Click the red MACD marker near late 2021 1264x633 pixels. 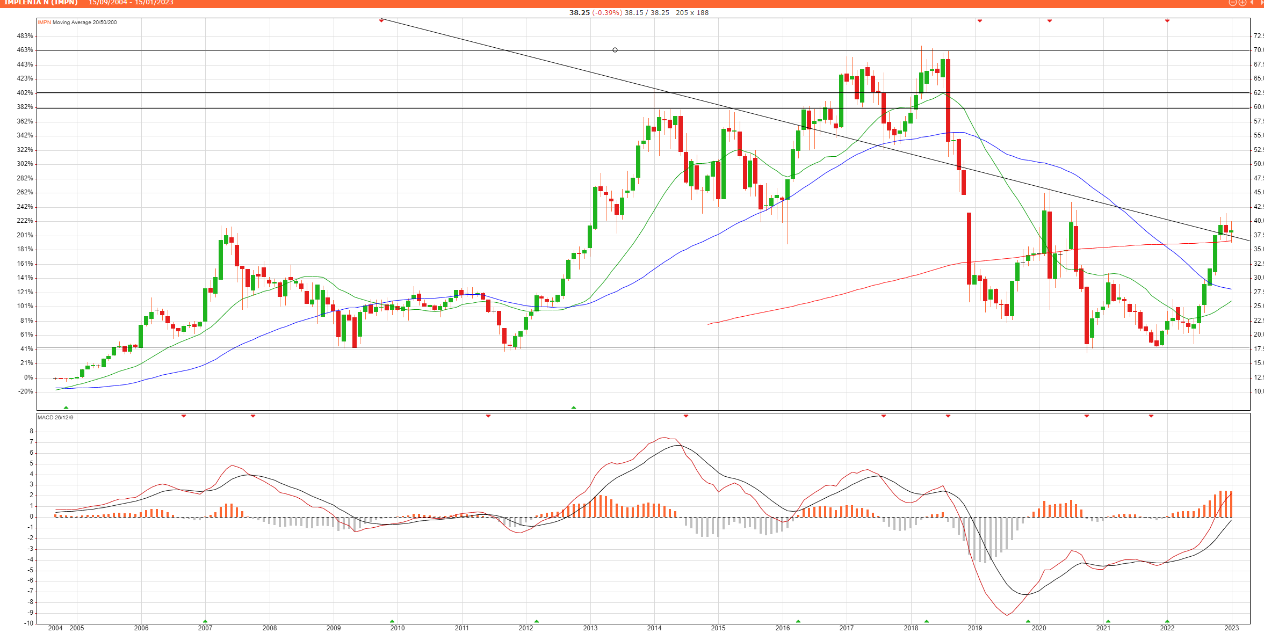tap(1151, 416)
